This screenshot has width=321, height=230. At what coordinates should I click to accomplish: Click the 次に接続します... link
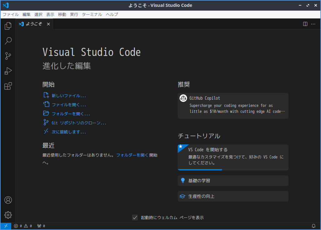pos(69,132)
